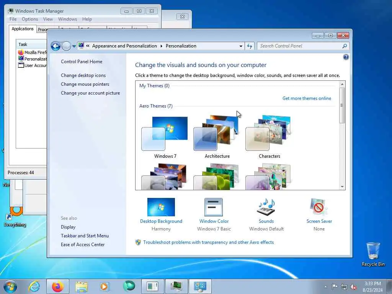This screenshot has height=294, width=392.
Task: Click the muted volume tray icon
Action: click(353, 287)
